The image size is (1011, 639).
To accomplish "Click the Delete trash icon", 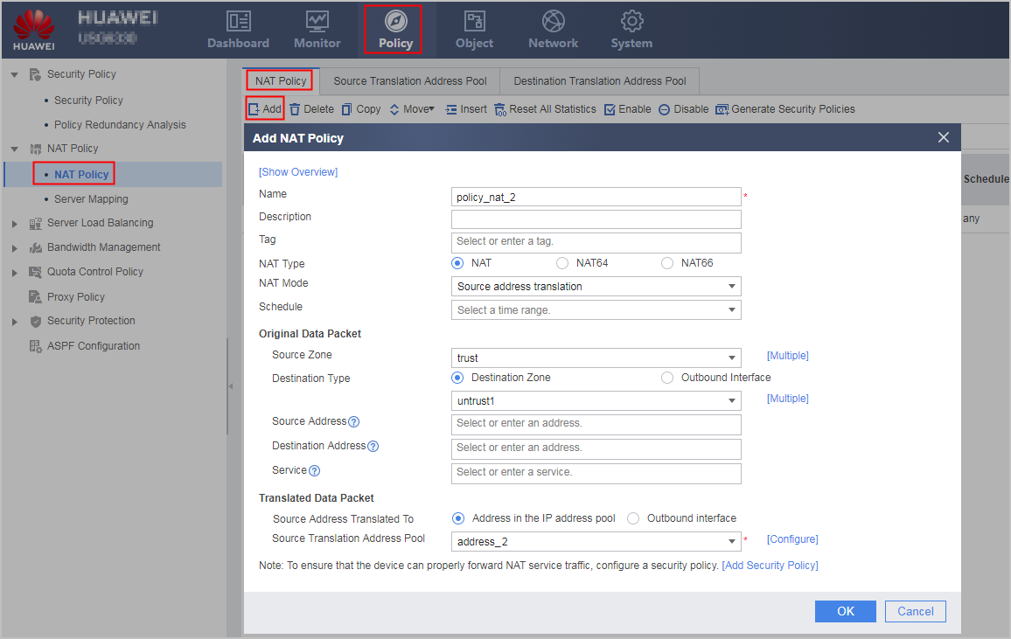I will (295, 109).
